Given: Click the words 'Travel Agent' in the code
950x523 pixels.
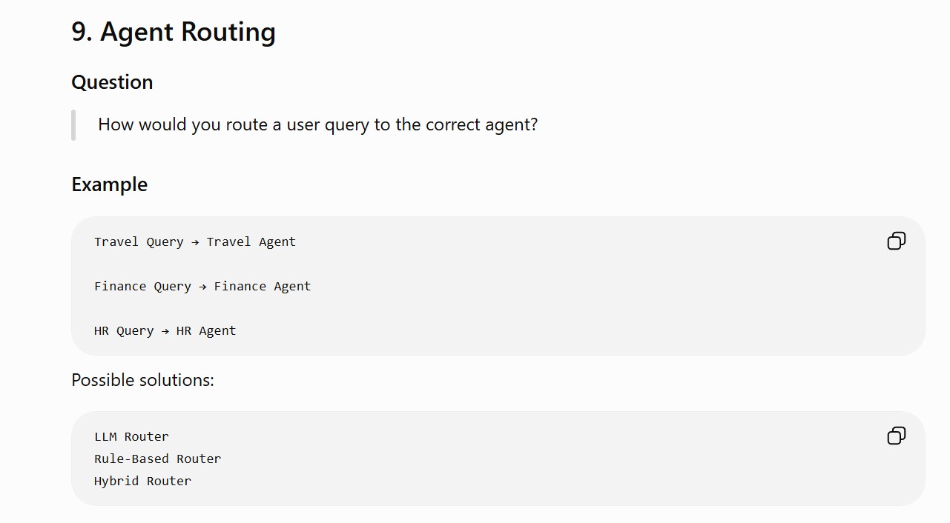Looking at the screenshot, I should 251,242.
